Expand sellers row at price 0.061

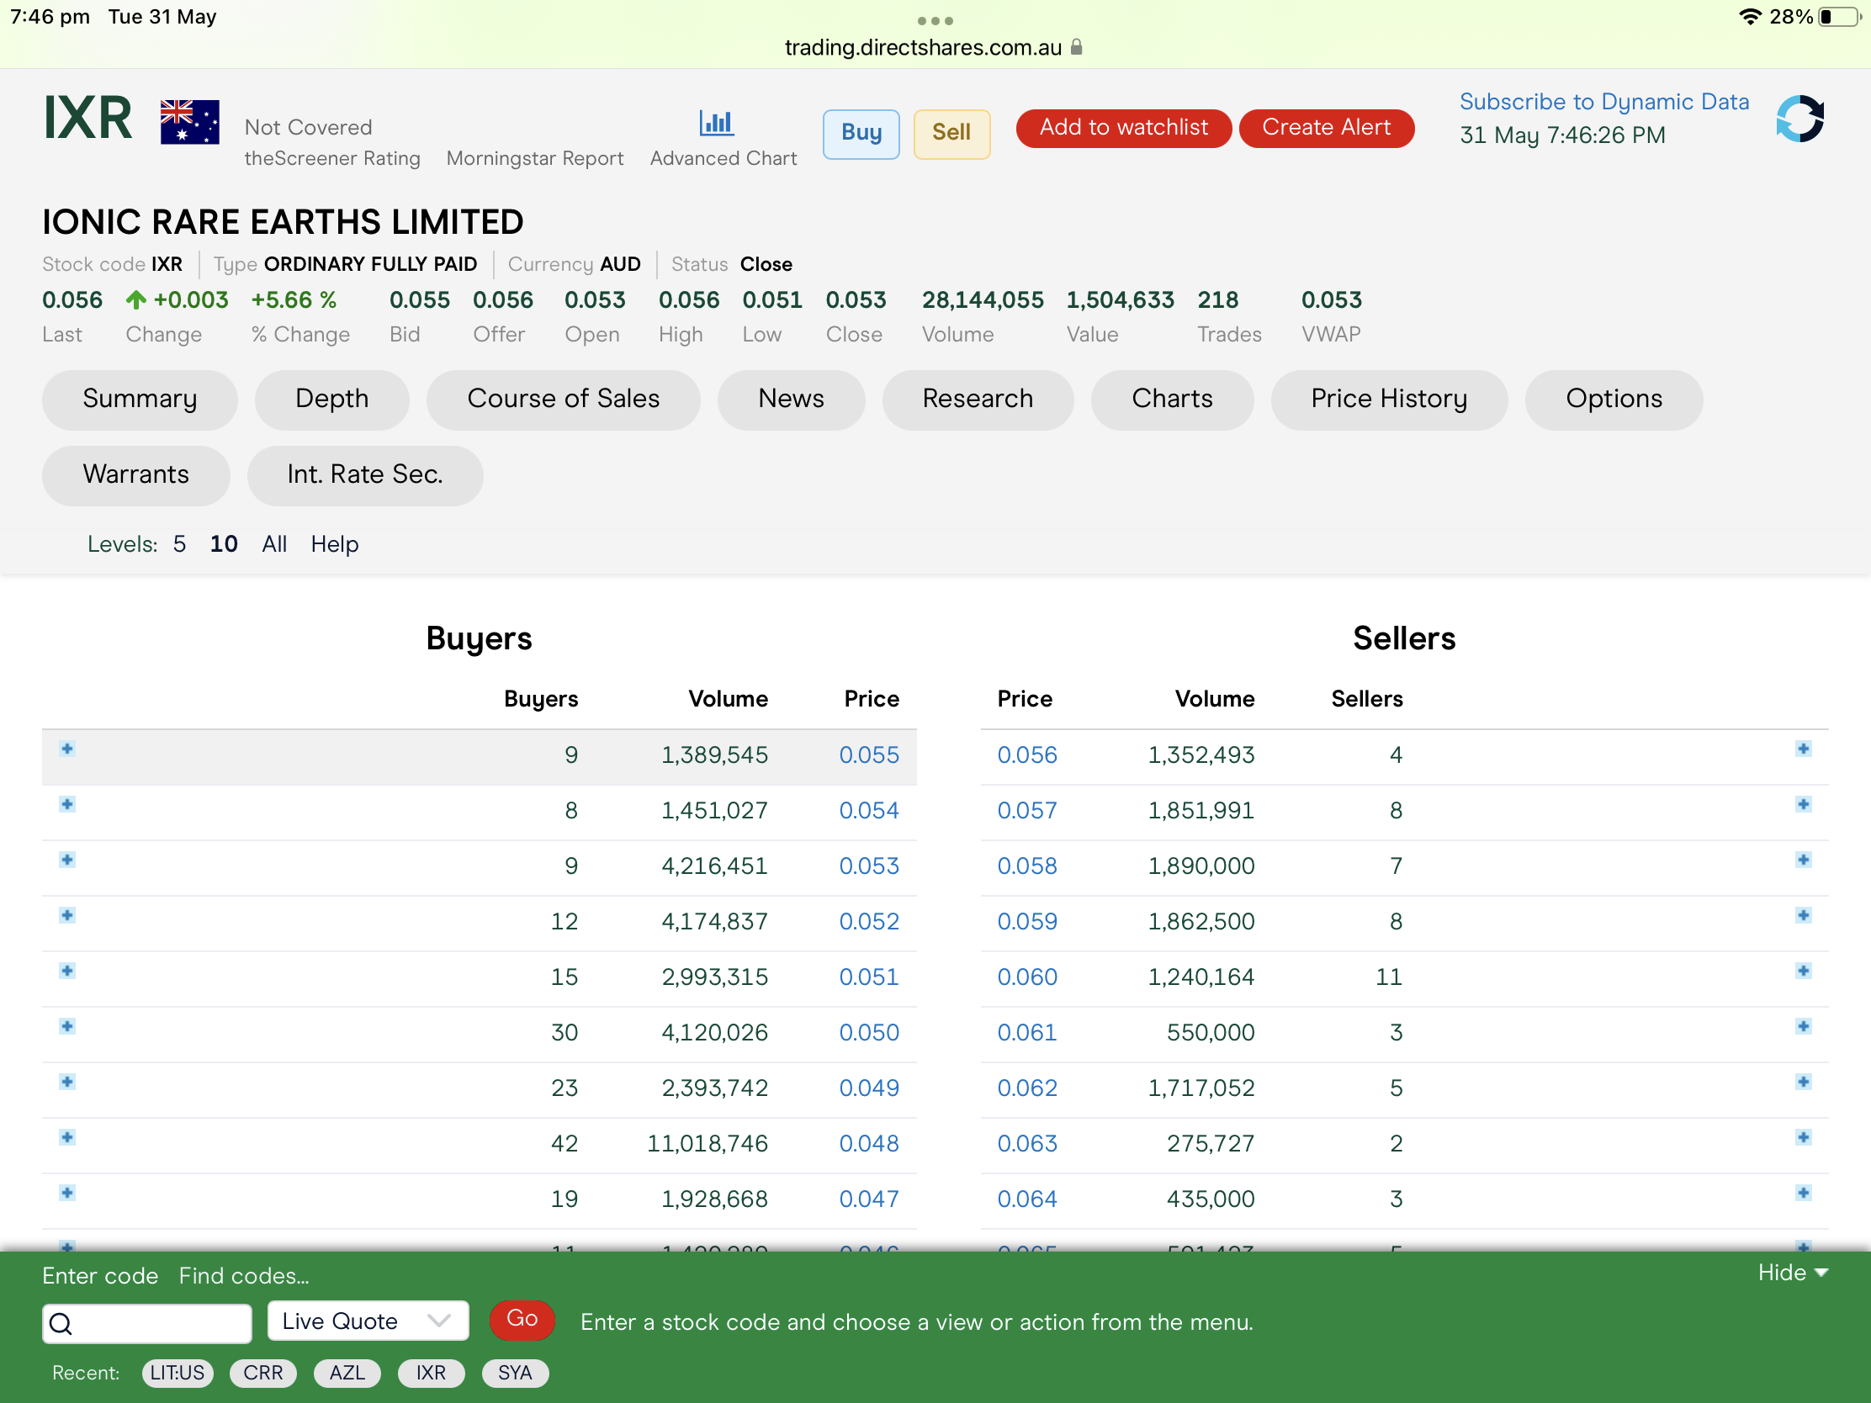pos(1804,1027)
